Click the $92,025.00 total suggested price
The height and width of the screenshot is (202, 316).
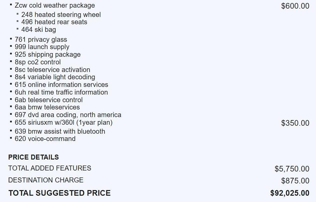pyautogui.click(x=290, y=193)
